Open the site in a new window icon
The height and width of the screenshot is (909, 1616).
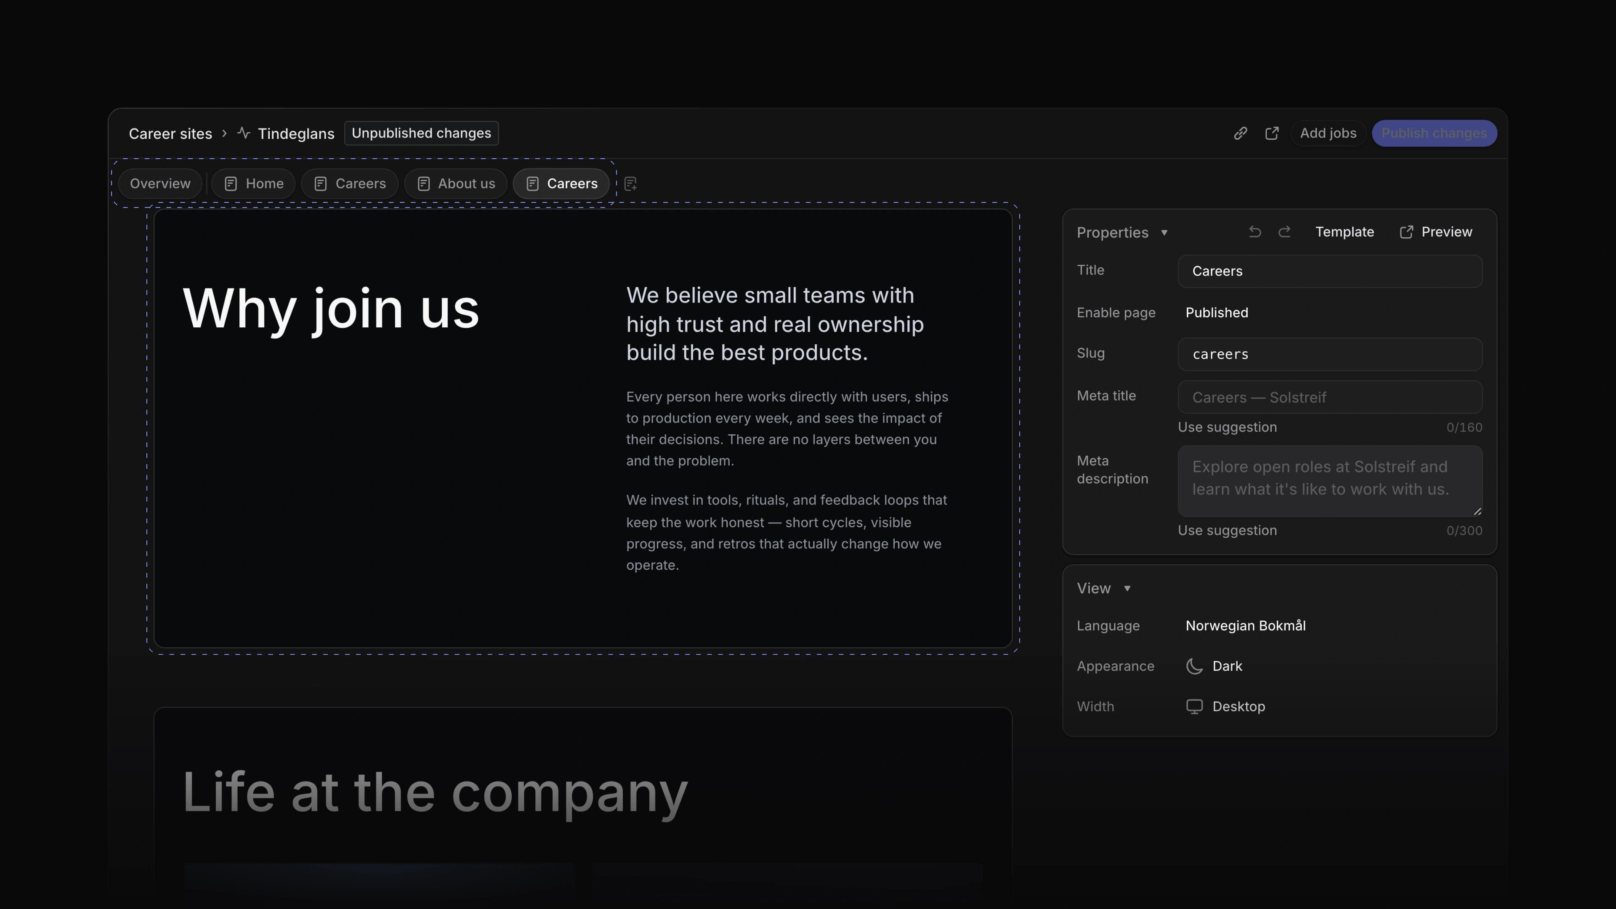pos(1272,133)
